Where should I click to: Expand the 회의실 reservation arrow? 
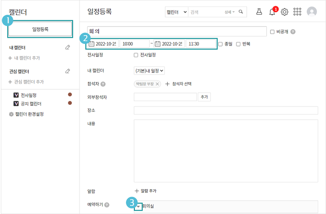(x=138, y=206)
